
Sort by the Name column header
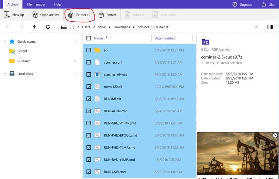tap(98, 38)
